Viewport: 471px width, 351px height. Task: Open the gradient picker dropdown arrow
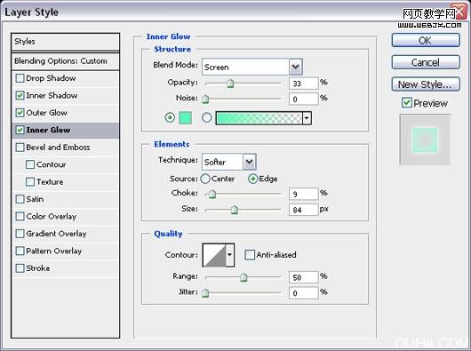[x=307, y=118]
